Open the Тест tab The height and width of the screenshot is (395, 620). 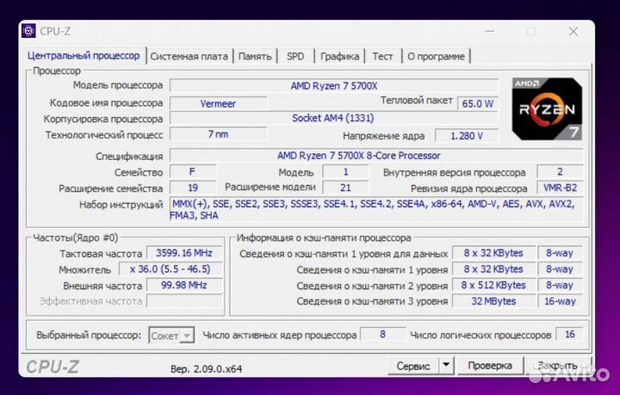pyautogui.click(x=382, y=57)
